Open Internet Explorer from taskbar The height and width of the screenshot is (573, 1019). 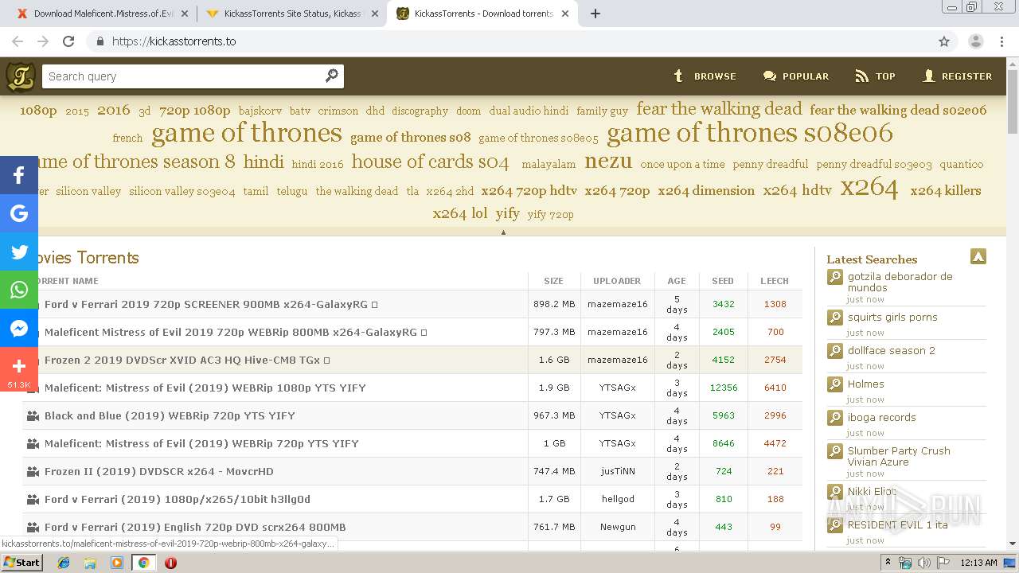tap(64, 563)
